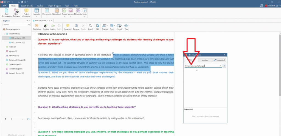Click the Edit document icon
Viewport: 281px width, 136px height.
click(x=97, y=27)
